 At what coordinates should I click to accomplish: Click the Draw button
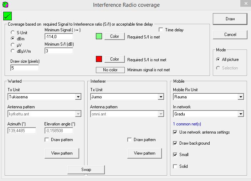[230, 19]
